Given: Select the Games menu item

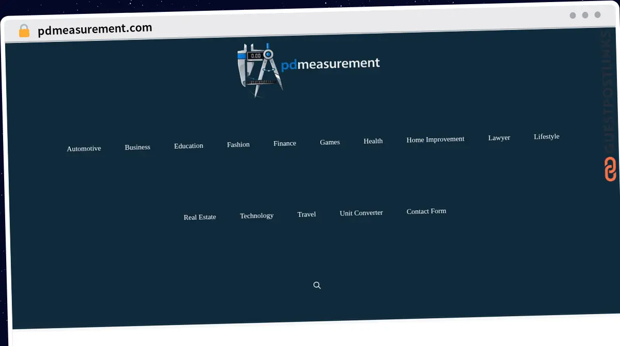Looking at the screenshot, I should point(330,142).
